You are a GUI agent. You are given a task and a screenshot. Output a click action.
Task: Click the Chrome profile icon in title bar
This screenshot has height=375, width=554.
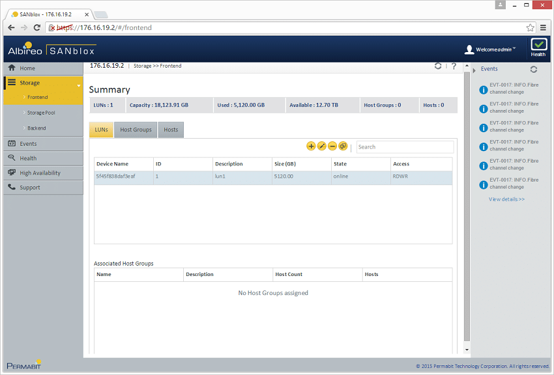point(501,5)
